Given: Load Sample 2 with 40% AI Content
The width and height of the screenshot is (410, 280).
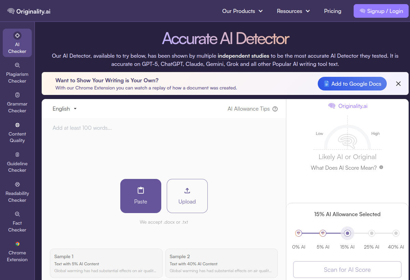Looking at the screenshot, I should click(x=221, y=263).
